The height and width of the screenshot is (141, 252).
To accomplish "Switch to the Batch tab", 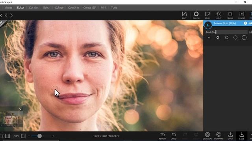I will point(46,7).
